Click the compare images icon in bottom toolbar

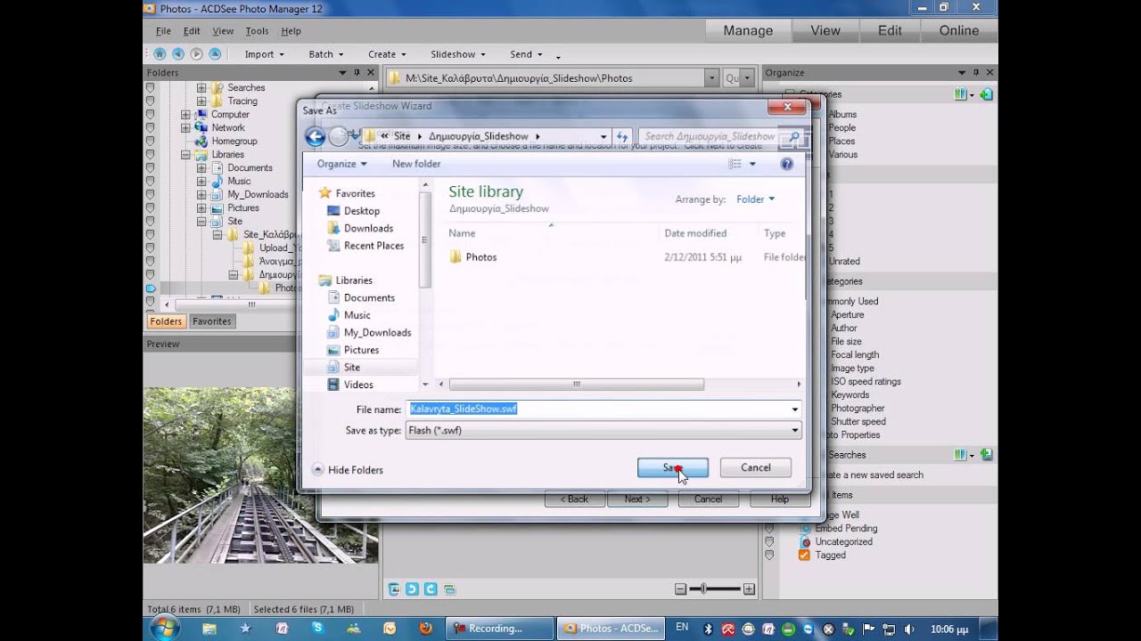449,589
